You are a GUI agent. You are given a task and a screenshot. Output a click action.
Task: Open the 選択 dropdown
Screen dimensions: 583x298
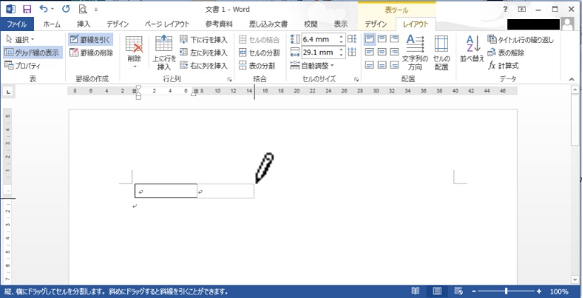(x=20, y=40)
